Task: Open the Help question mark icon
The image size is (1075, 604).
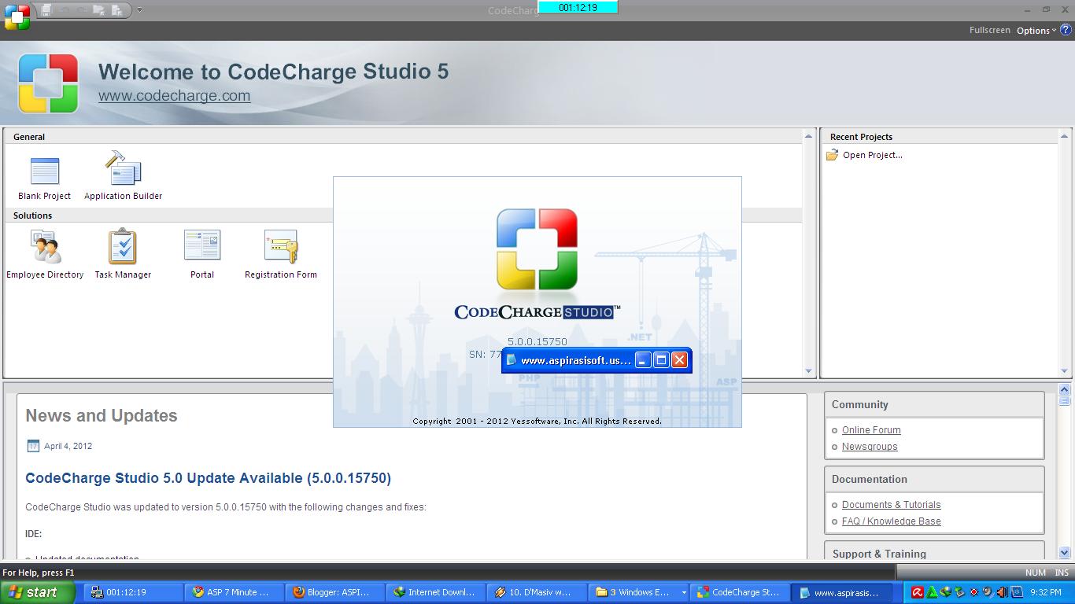Action: pos(1066,30)
